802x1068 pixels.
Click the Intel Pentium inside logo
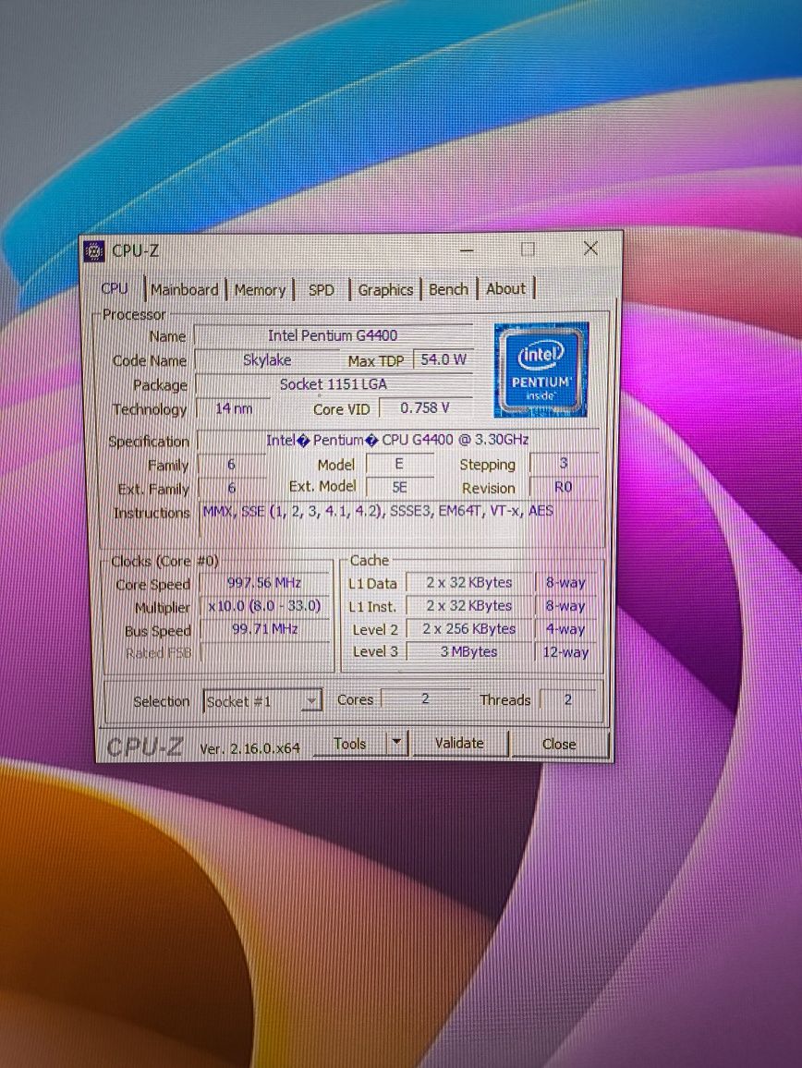(541, 370)
